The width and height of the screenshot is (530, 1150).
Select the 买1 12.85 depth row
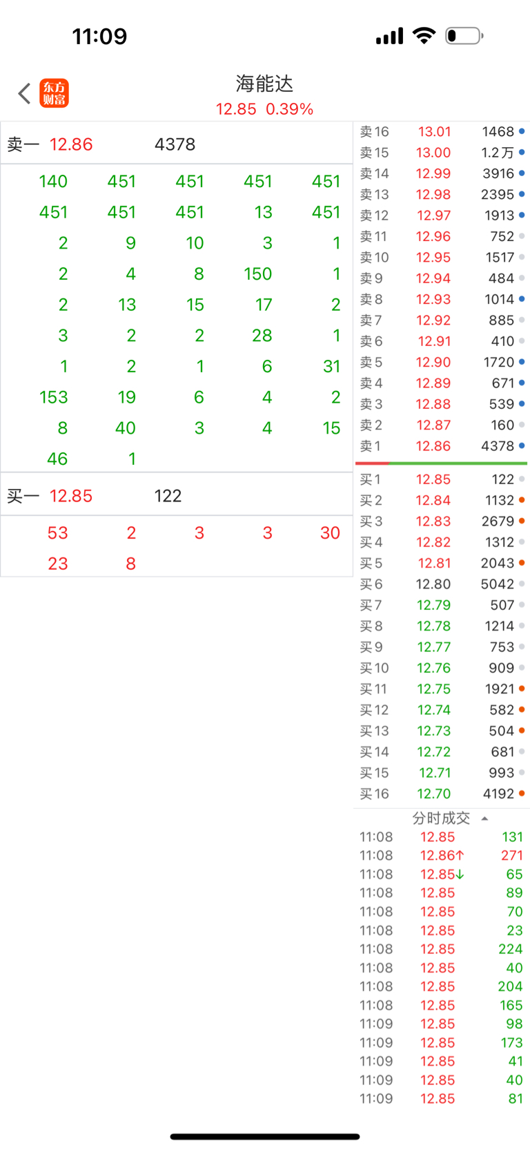pos(442,479)
